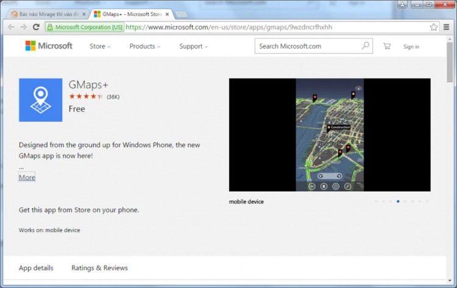Click the Microsoft logo

49,46
